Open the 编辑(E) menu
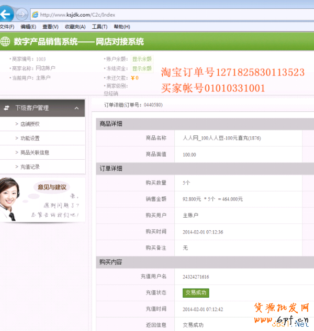The height and width of the screenshot is (331, 314). (x=28, y=27)
